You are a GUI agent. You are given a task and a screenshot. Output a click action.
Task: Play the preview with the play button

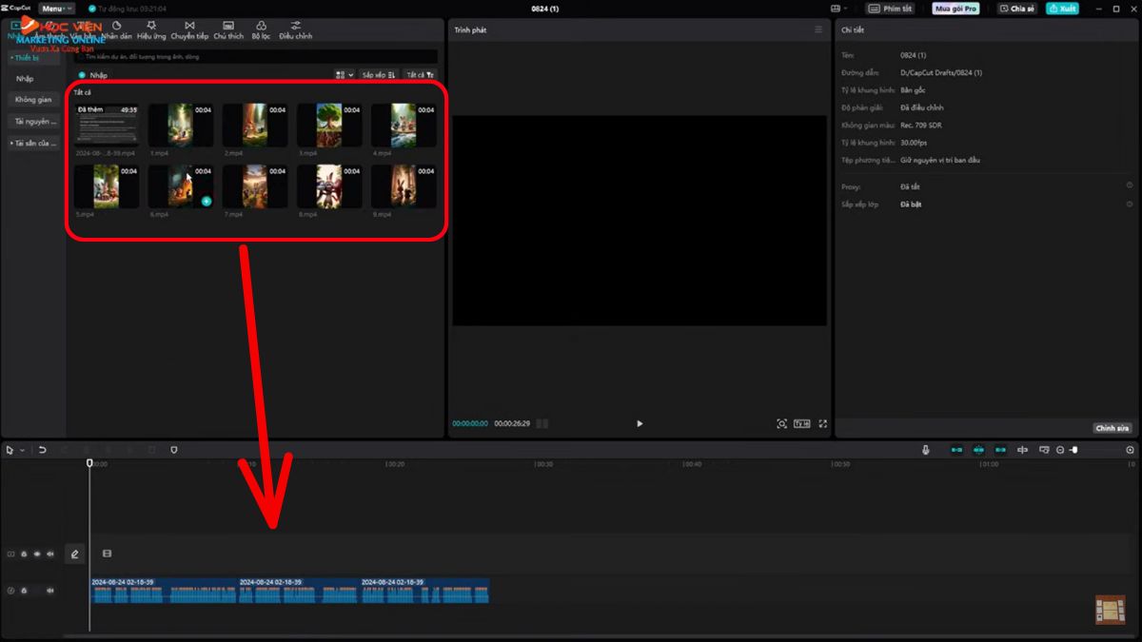click(x=640, y=423)
